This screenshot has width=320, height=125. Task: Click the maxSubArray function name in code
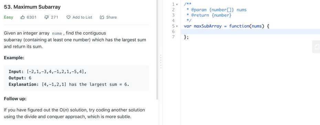click(207, 26)
